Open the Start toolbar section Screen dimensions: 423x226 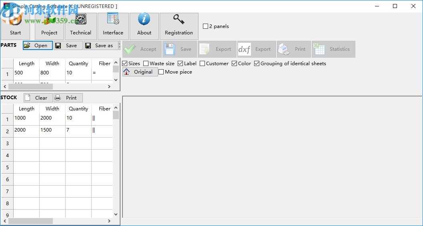[x=15, y=26]
